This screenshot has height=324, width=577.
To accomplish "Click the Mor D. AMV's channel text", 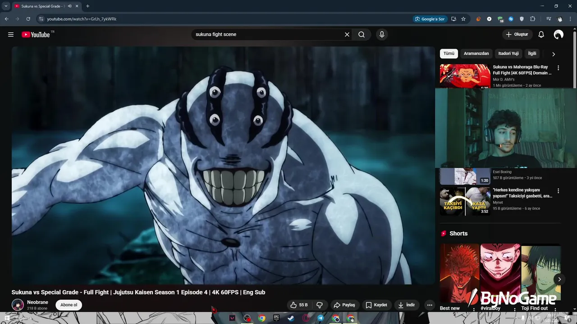I will 504,80.
